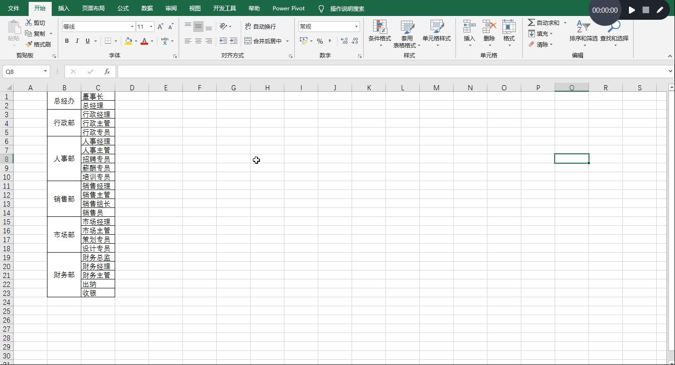
Task: Start recording with the play button
Action: coord(632,10)
